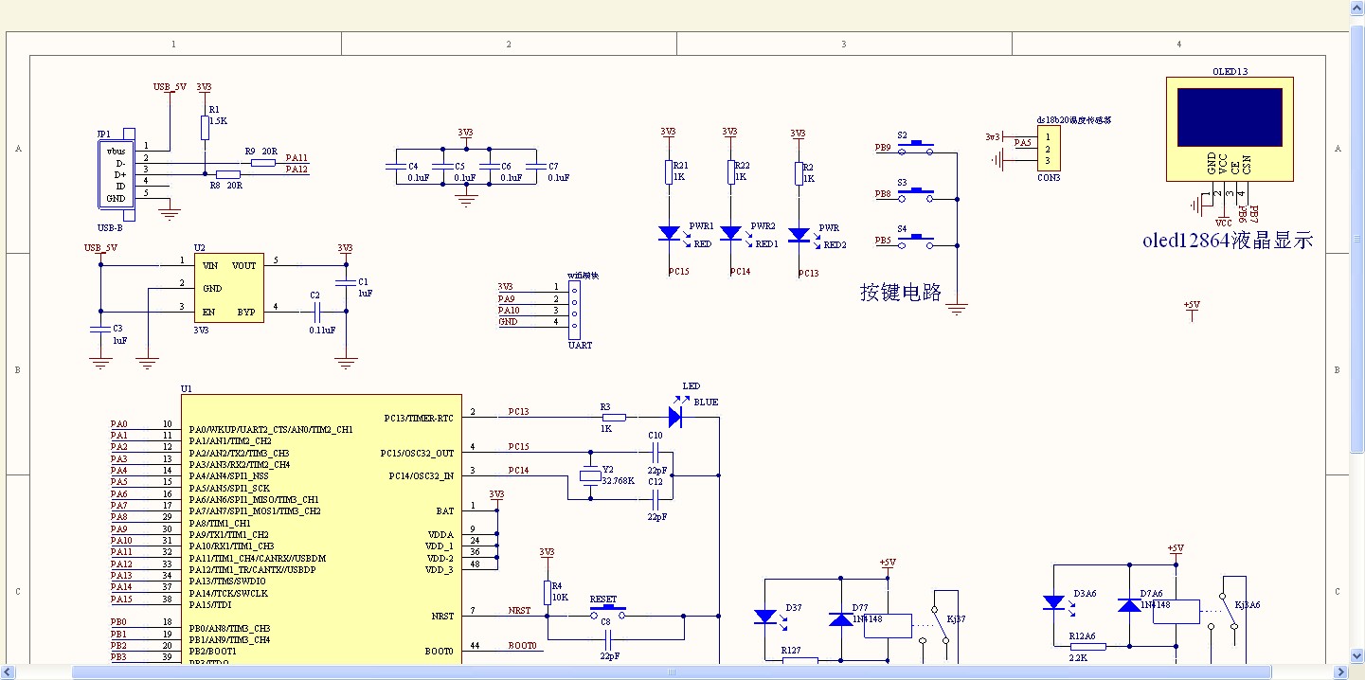1365x680 pixels.
Task: Select decoupling capacitor C4
Action: (395, 166)
